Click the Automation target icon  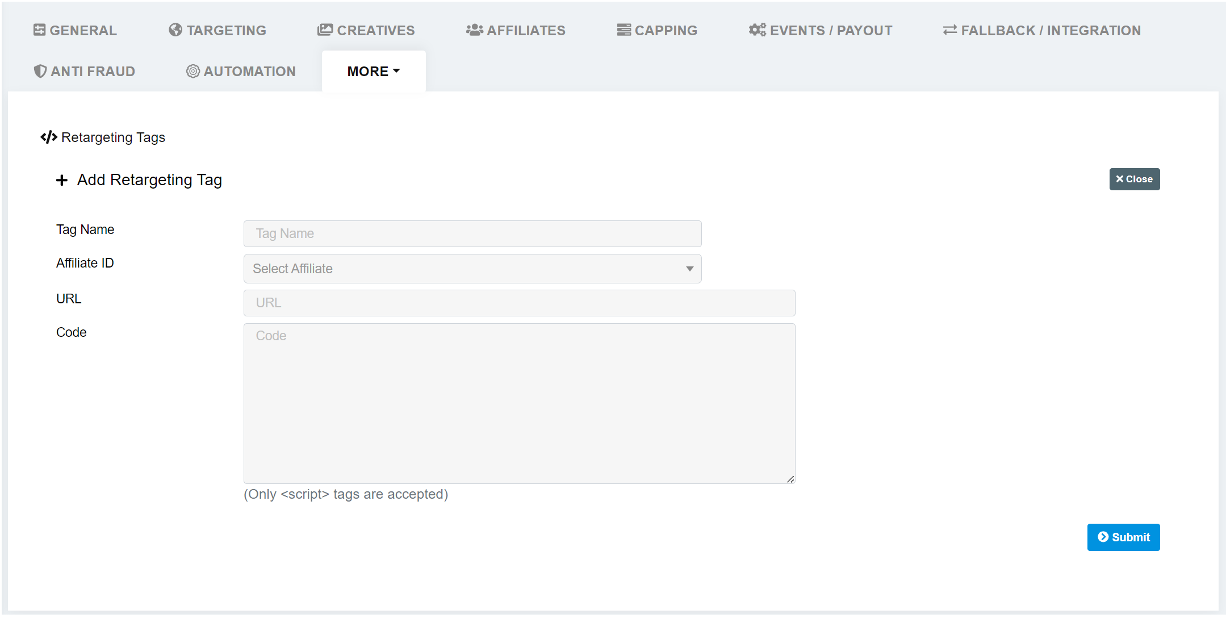click(193, 71)
